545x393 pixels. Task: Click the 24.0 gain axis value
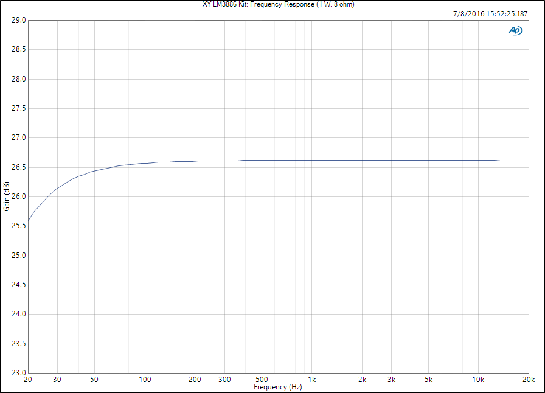tap(19, 314)
